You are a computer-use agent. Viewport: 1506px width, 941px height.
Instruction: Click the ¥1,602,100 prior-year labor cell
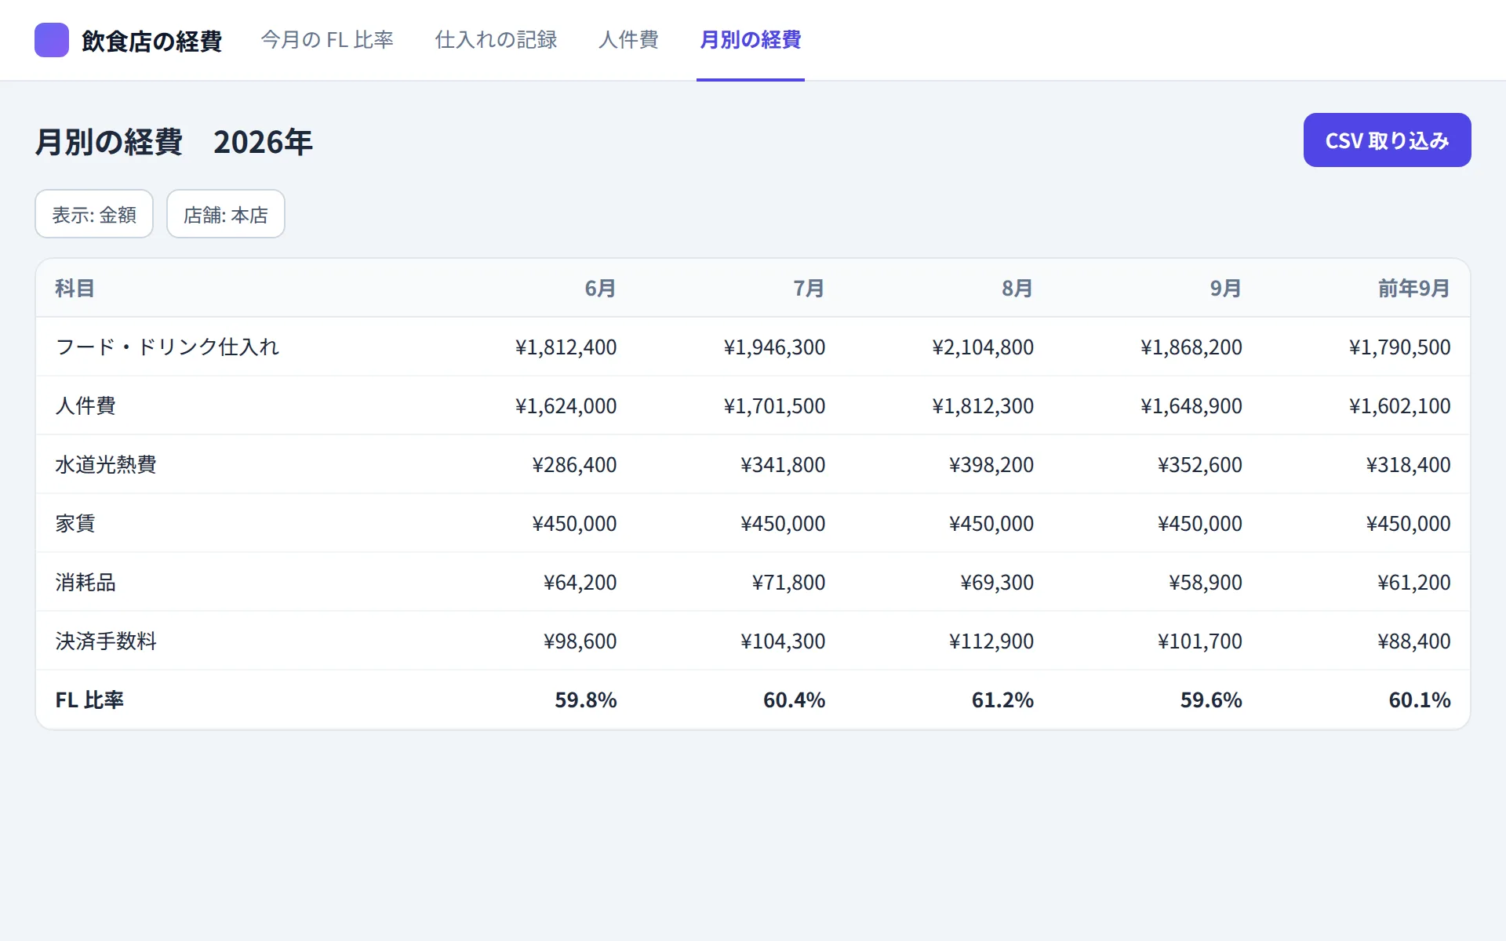pyautogui.click(x=1400, y=406)
